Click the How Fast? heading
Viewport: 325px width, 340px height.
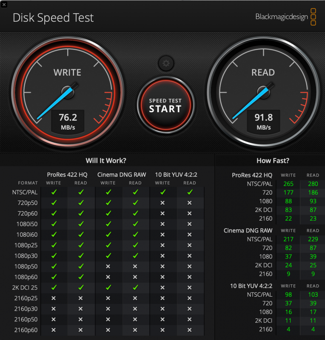click(273, 161)
